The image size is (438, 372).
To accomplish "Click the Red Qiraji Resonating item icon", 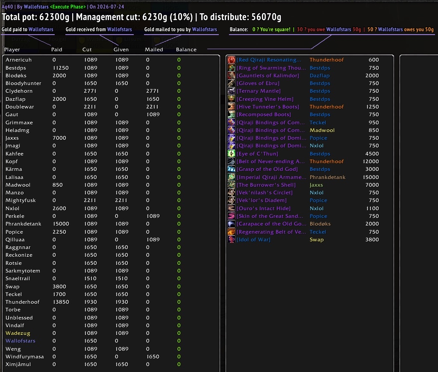I will 231,60.
